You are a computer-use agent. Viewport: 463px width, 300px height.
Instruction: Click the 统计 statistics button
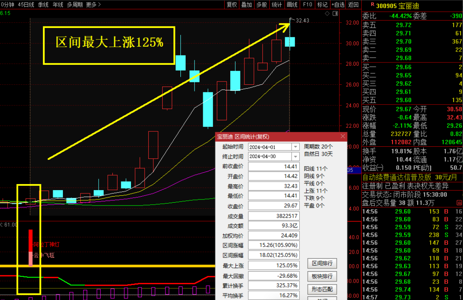pyautogui.click(x=277, y=5)
